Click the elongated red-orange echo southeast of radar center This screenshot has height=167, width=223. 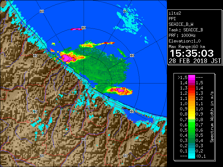point(120,91)
